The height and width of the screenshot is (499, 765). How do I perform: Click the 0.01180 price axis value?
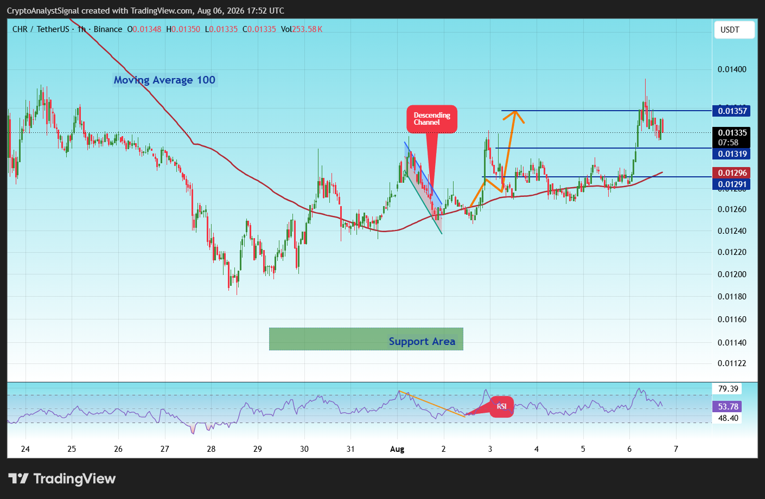(x=732, y=297)
